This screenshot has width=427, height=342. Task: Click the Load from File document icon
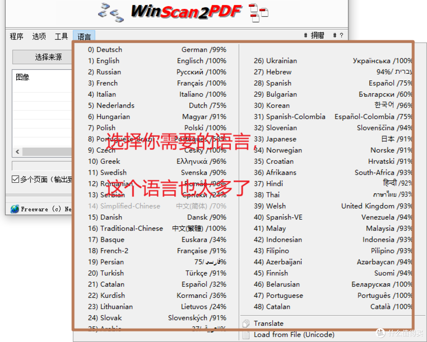pyautogui.click(x=246, y=335)
